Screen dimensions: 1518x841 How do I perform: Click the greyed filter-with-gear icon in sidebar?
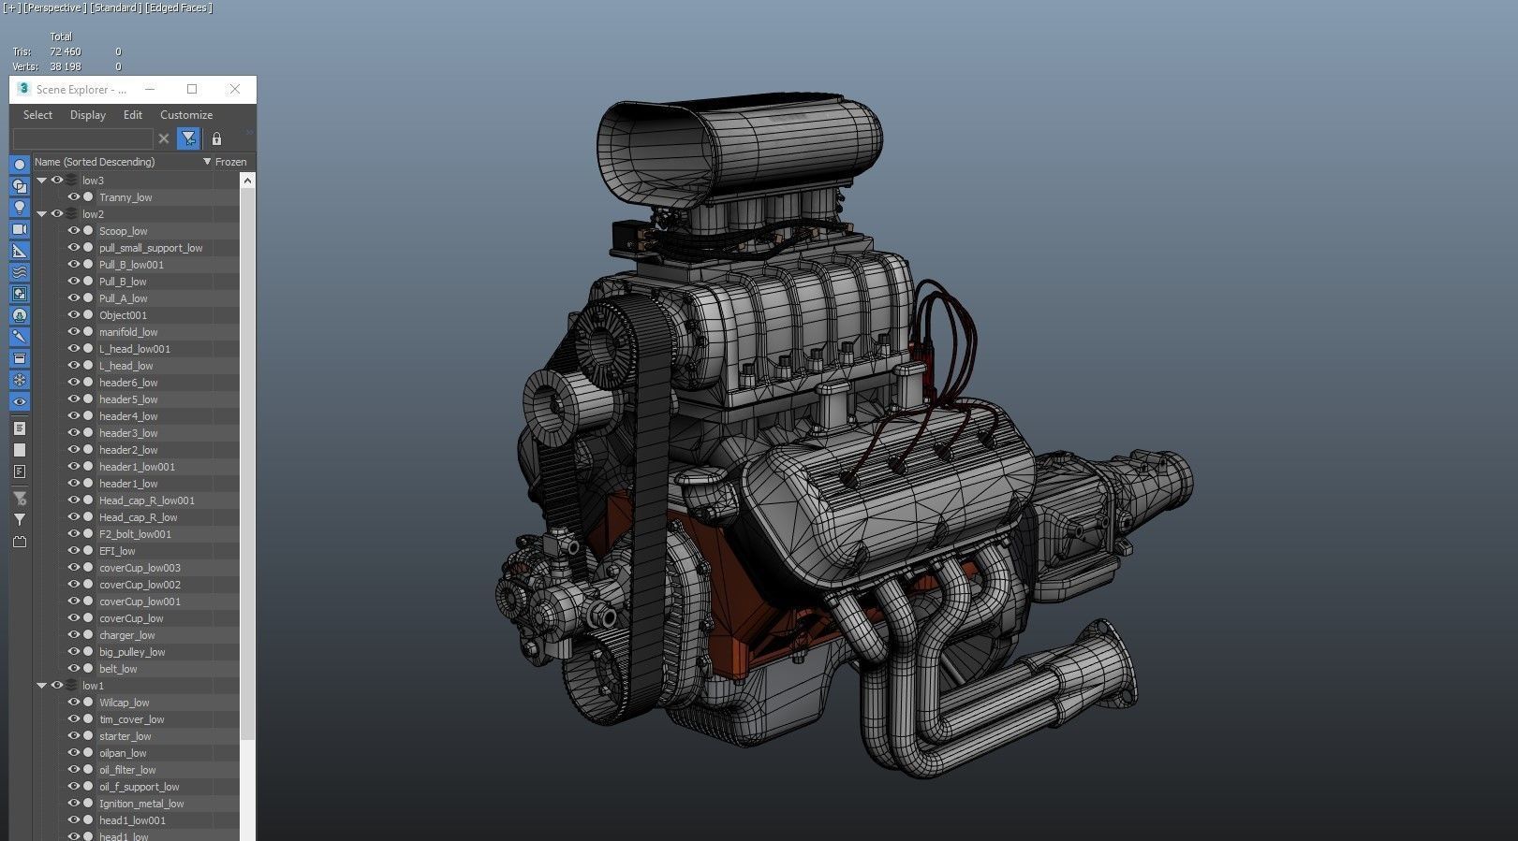20,499
